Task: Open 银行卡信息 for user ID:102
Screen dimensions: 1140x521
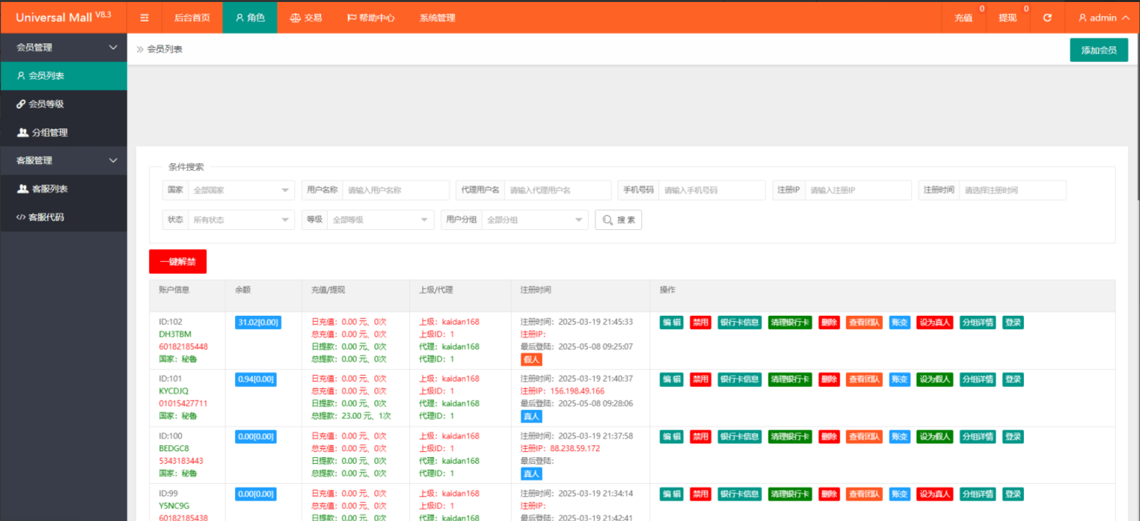Action: (740, 322)
